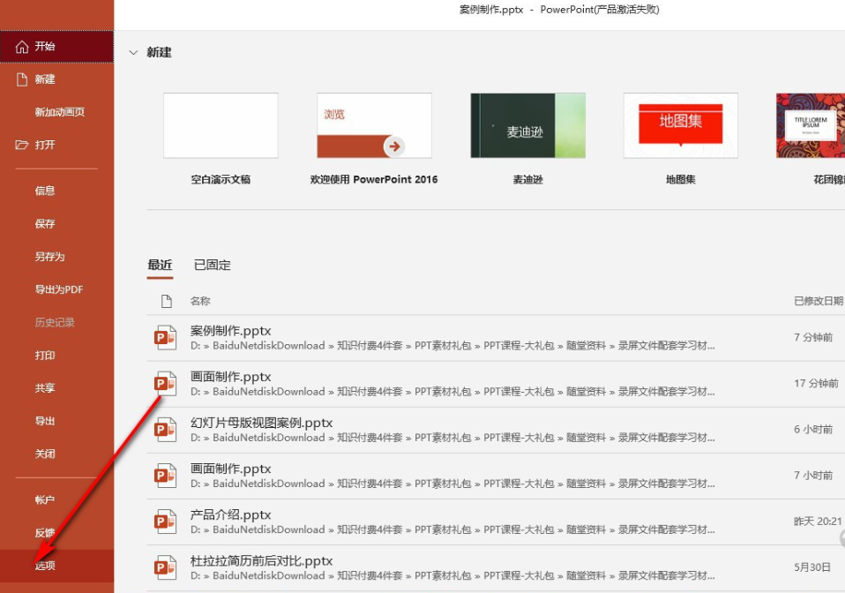Choose 新加动画页 in the sidebar
This screenshot has height=593, width=845.
click(x=56, y=112)
